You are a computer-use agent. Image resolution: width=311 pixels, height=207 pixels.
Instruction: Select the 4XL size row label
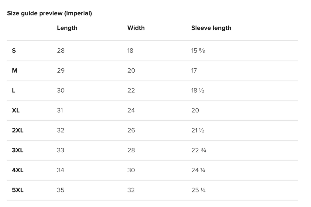click(18, 170)
